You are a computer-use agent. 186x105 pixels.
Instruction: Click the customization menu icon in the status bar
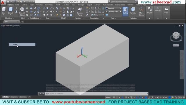(184, 97)
